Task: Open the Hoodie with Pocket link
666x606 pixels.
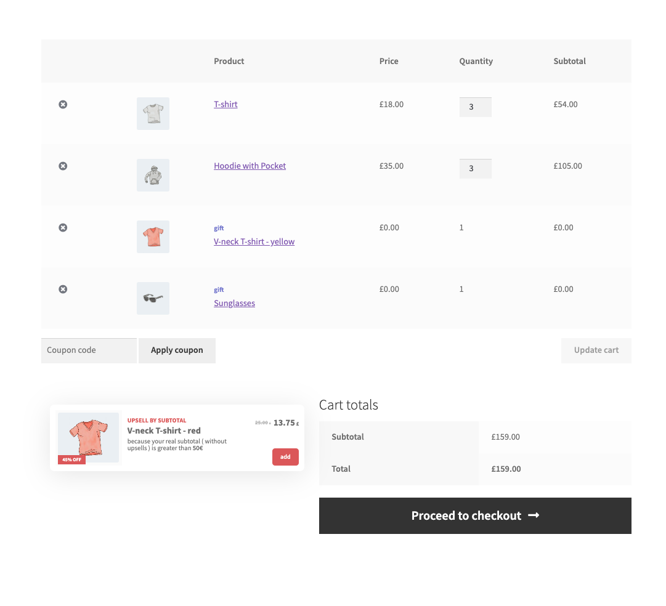Action: click(250, 166)
